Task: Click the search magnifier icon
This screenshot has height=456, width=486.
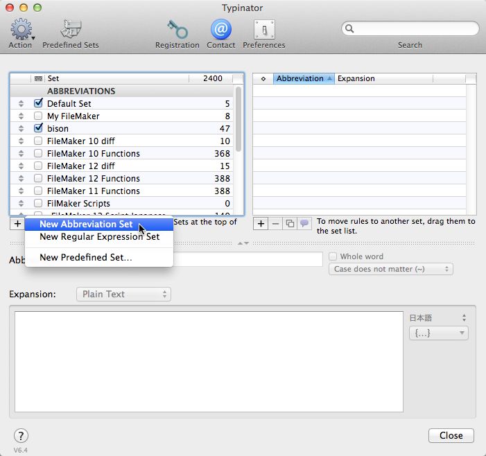Action: click(349, 28)
